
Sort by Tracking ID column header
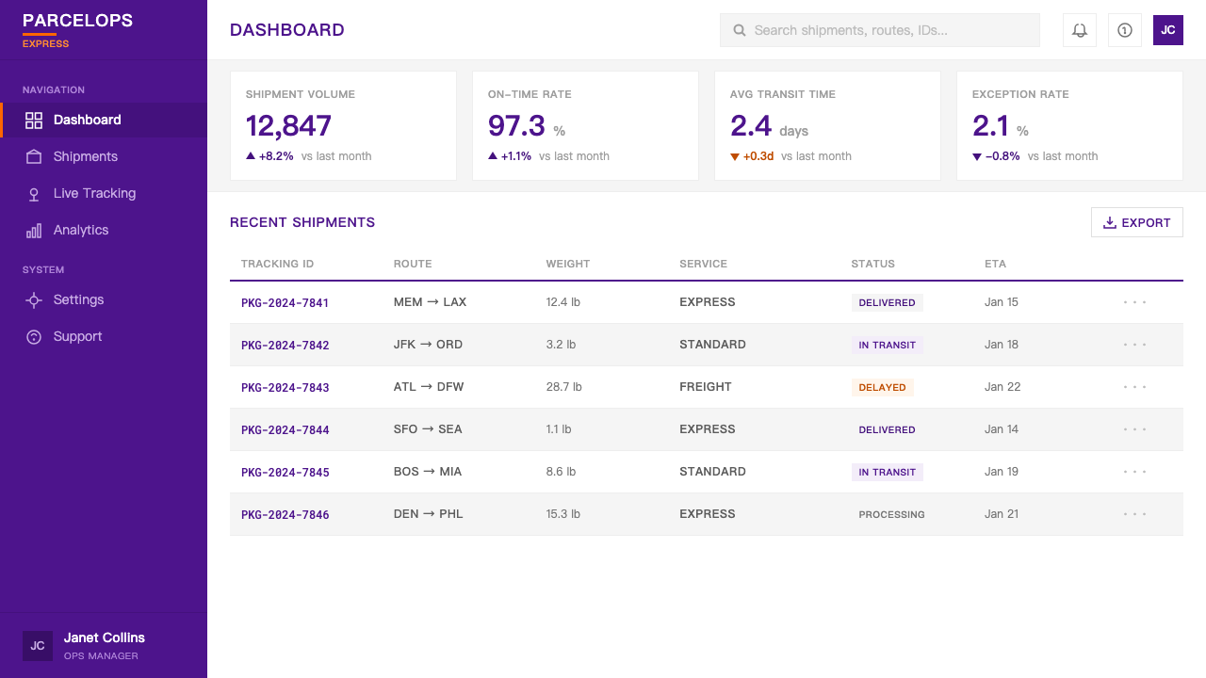pos(277,264)
